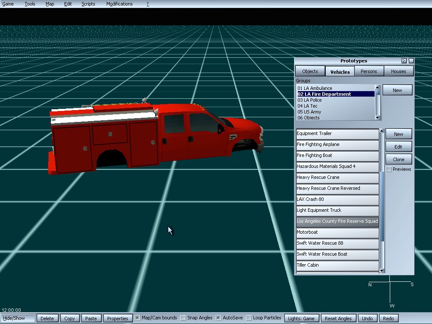Click the small box icon beside Prototypes help
Viewport: 432px width, 324px height.
[x=411, y=61]
